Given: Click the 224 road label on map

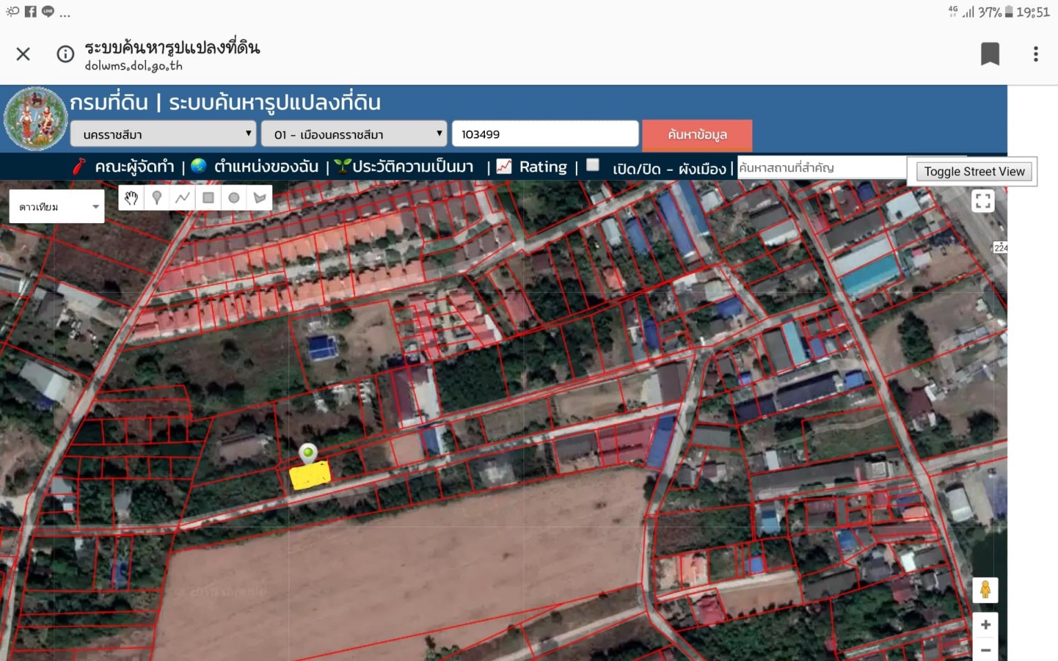Looking at the screenshot, I should [x=1000, y=248].
